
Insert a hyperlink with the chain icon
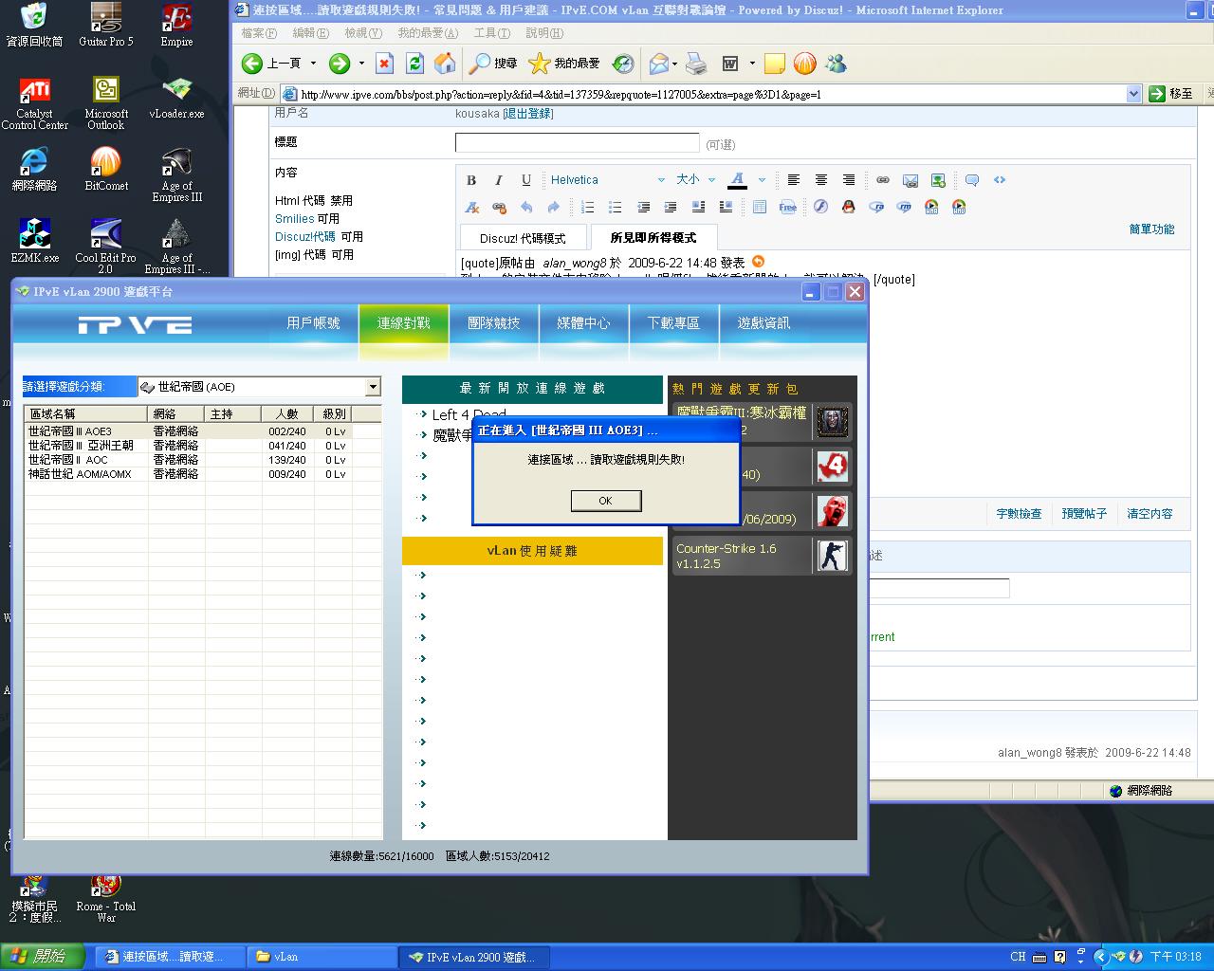point(883,180)
